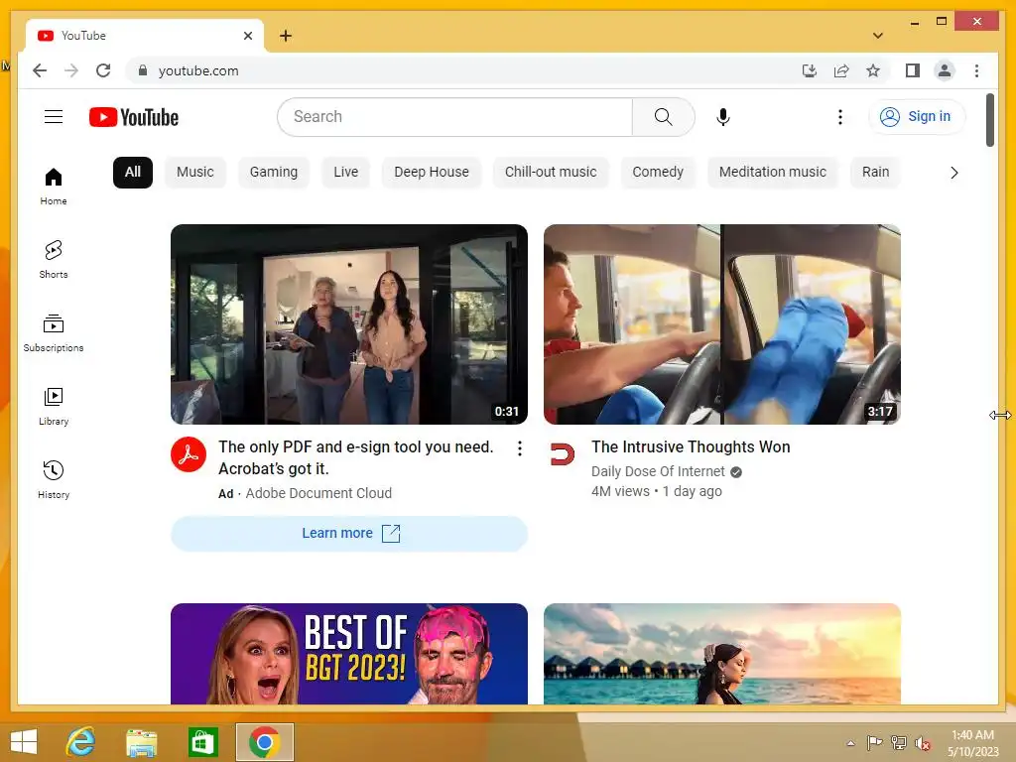Screen dimensions: 1016x762
Task: Open Library in the sidebar
Action: tap(54, 406)
